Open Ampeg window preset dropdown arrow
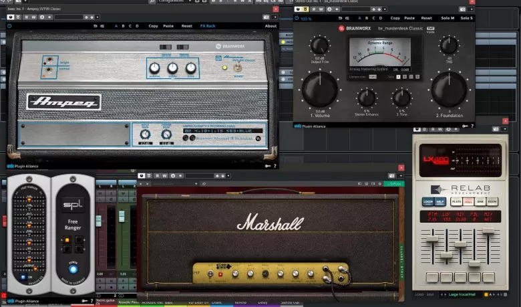Screen dimensions: 521x307 pos(98,17)
